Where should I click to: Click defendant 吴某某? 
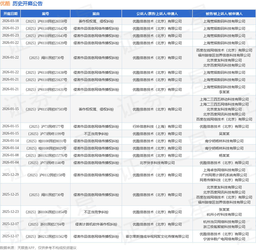[x=224, y=134]
